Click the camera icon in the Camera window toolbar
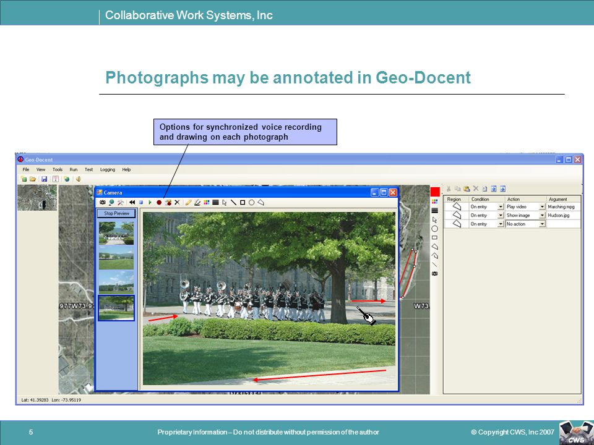 click(x=103, y=203)
